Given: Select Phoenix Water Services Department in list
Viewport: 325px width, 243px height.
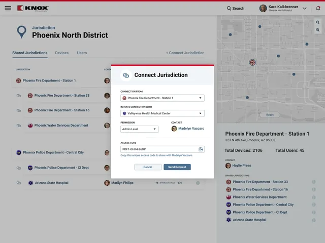Looking at the screenshot, I should tap(61, 126).
